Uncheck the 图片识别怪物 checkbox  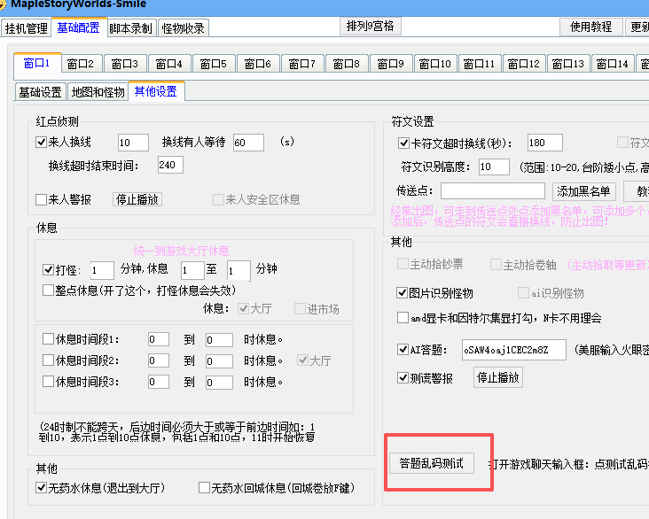pyautogui.click(x=403, y=293)
